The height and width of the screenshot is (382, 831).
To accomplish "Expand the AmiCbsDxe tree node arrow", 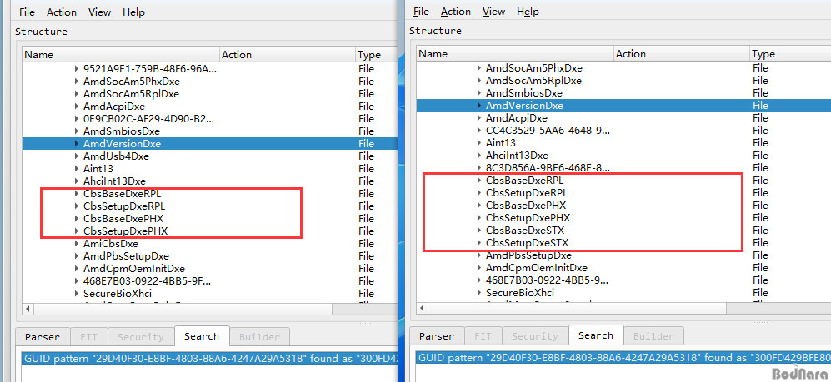I will click(77, 244).
